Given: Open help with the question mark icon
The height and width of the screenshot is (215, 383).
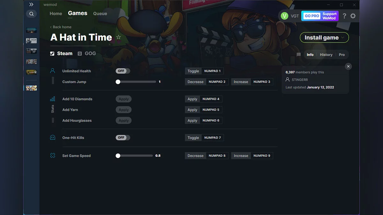Looking at the screenshot, I should (x=344, y=16).
